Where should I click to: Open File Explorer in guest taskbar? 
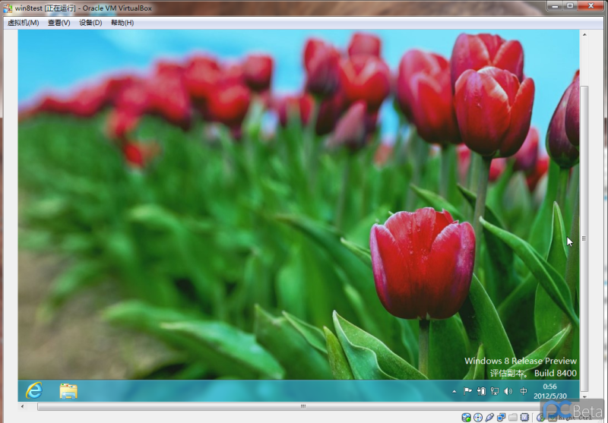pyautogui.click(x=68, y=391)
